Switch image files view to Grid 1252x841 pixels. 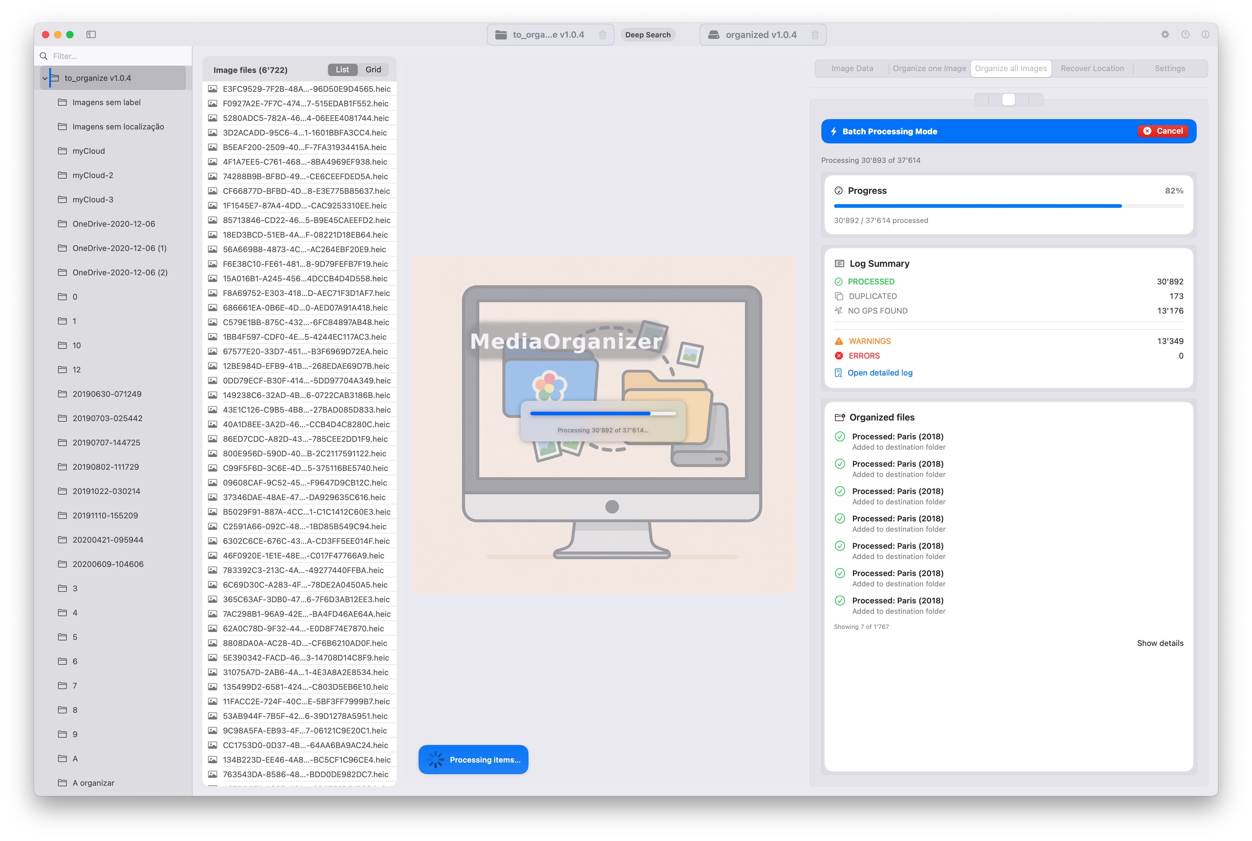click(x=373, y=70)
